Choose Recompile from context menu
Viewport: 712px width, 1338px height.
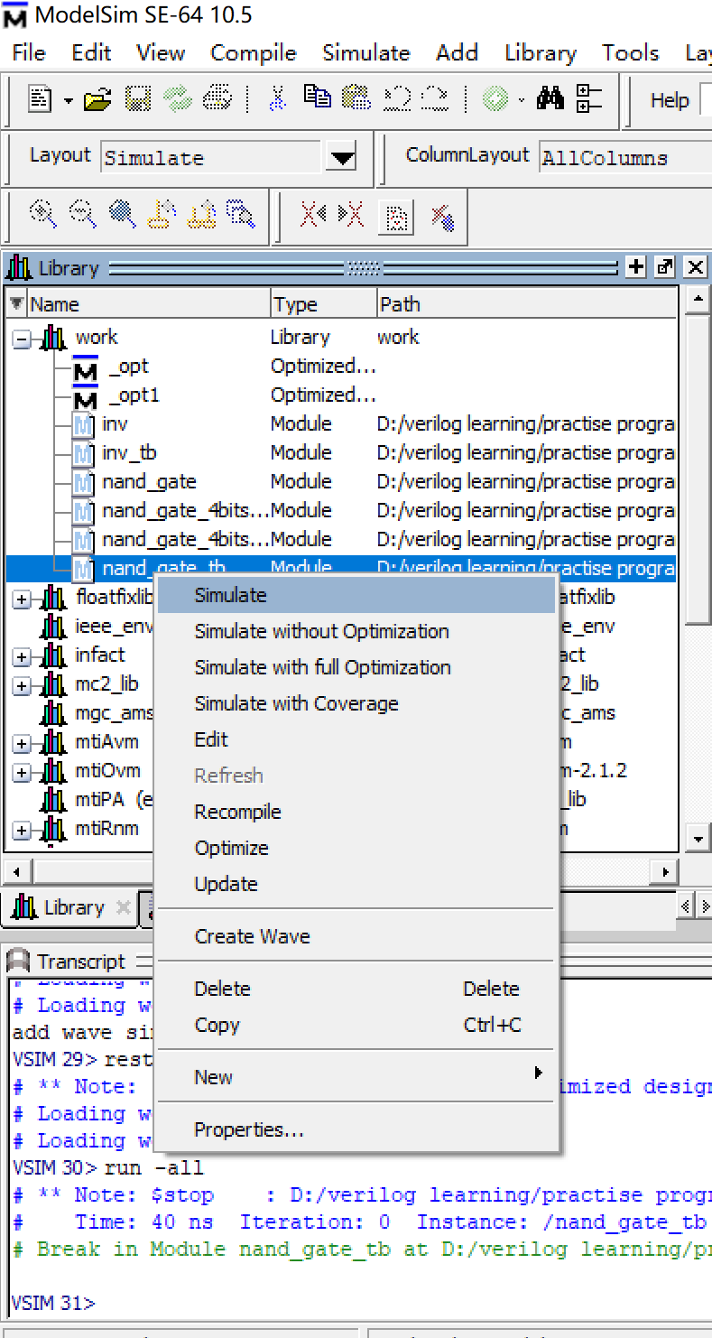(356, 812)
